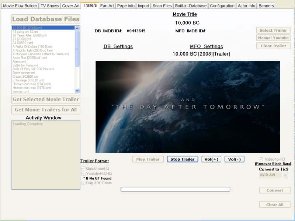Image resolution: width=295 pixels, height=221 pixels.
Task: Open the Configuration tab
Action: click(222, 6)
